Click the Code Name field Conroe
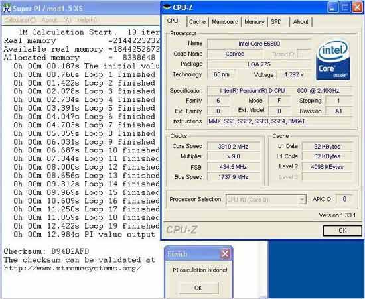Image resolution: width=365 pixels, height=299 pixels. (235, 54)
